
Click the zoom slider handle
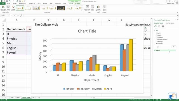pyautogui.click(x=171, y=100)
